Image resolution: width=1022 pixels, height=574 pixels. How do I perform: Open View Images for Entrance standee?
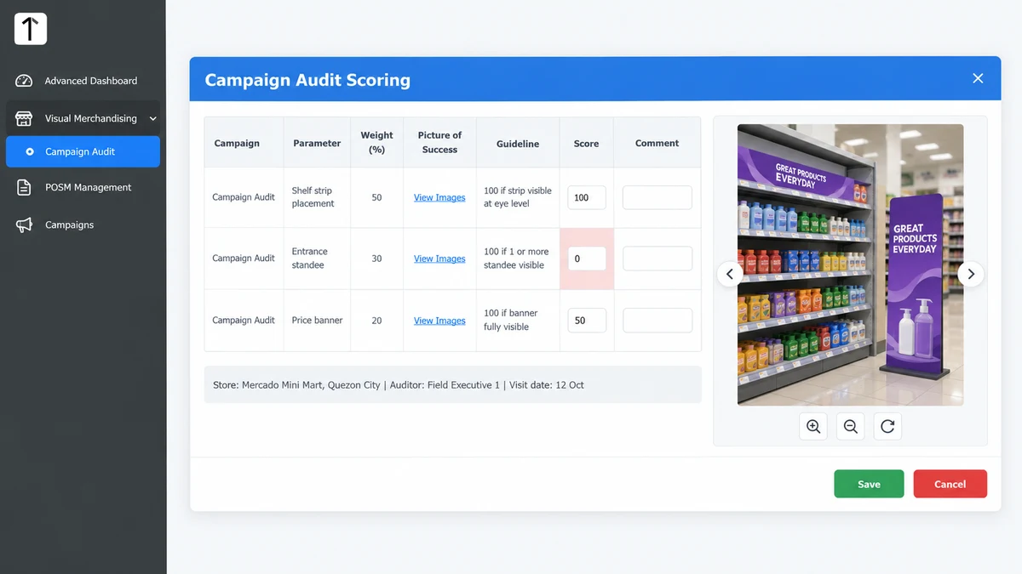point(439,259)
